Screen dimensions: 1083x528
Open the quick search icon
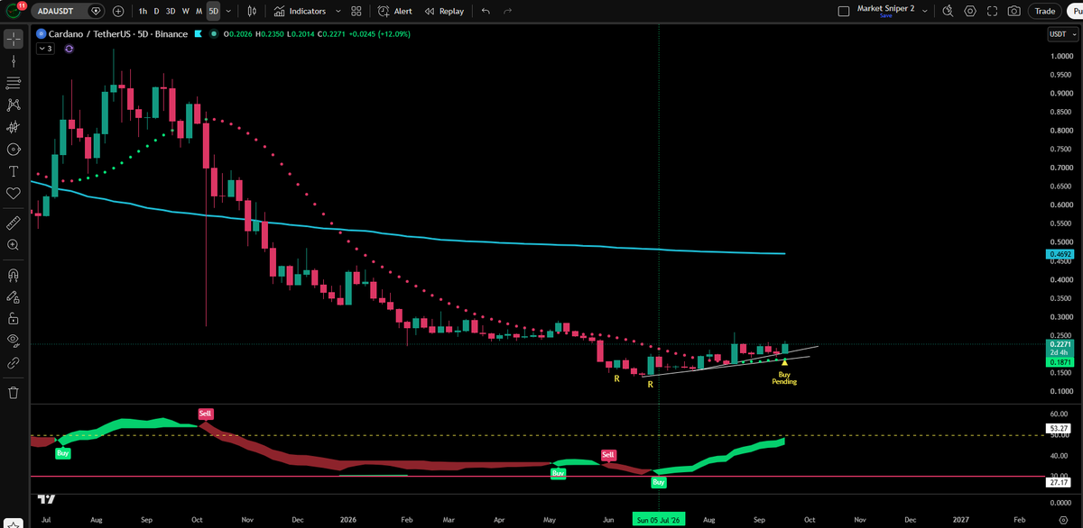click(x=947, y=11)
